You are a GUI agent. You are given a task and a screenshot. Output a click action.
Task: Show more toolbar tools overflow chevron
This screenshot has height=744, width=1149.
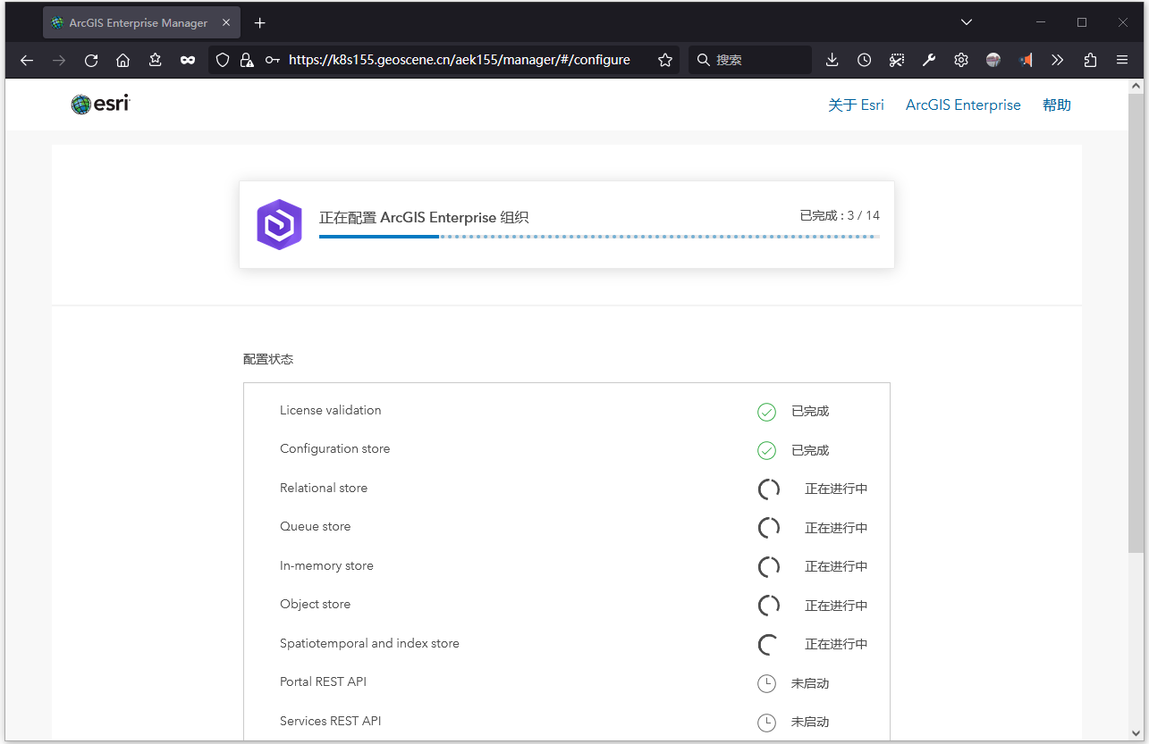click(x=1058, y=60)
